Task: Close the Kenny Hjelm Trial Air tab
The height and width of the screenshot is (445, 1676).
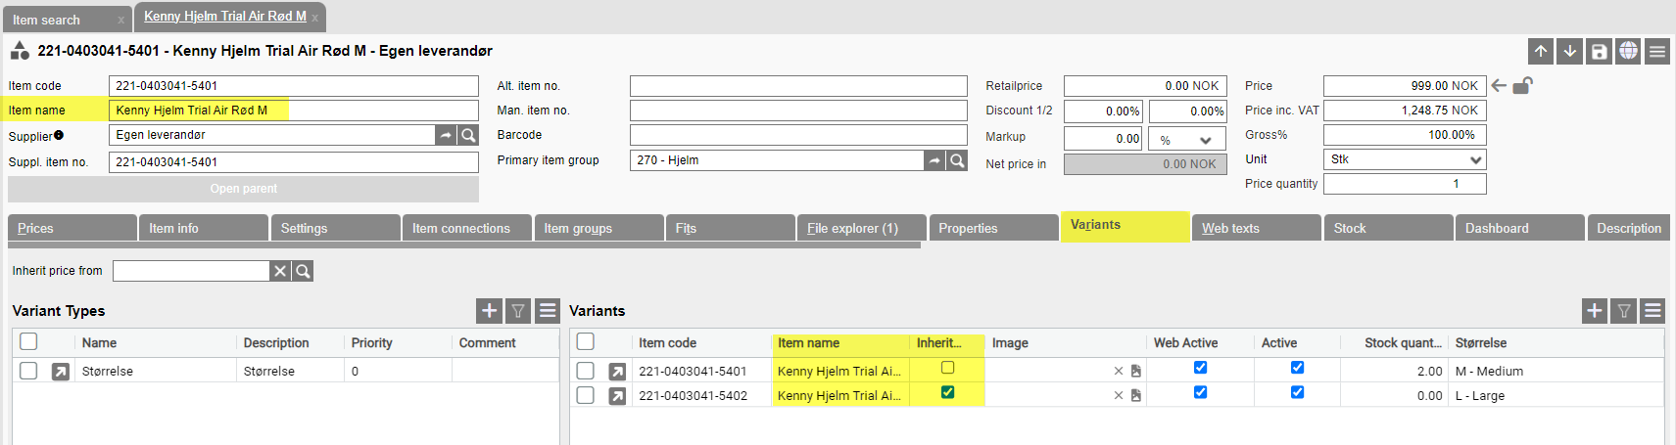Action: 315,18
